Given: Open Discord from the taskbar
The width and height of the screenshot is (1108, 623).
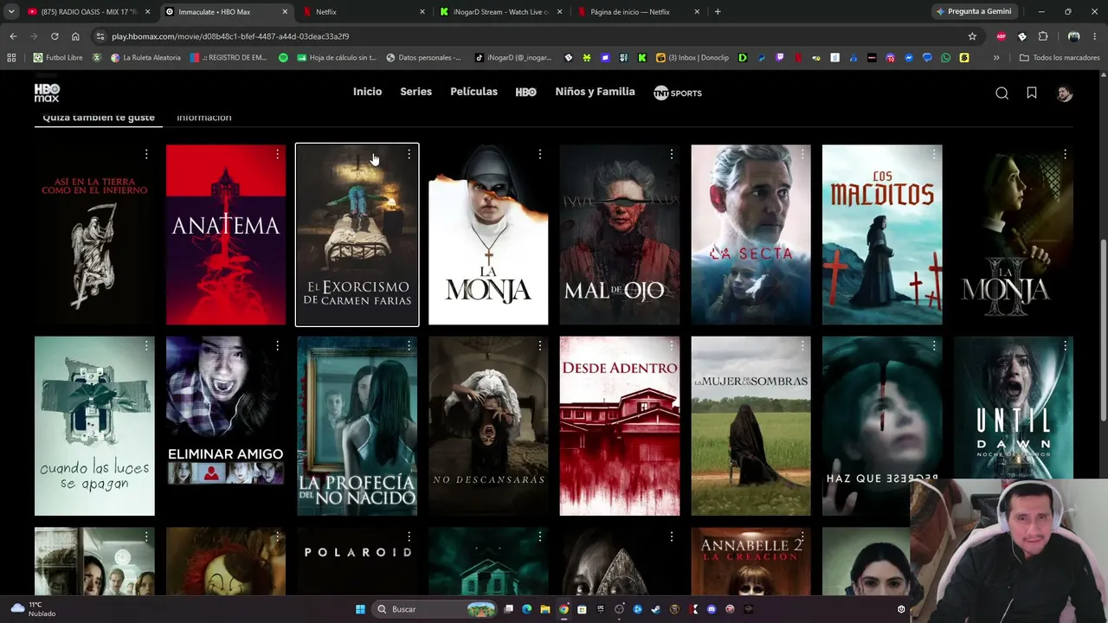Looking at the screenshot, I should point(712,609).
